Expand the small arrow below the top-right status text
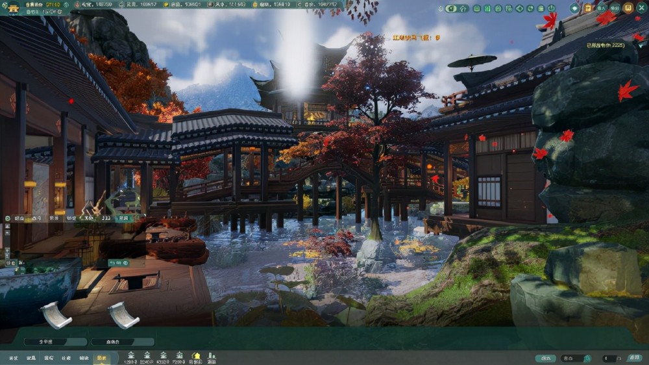Viewport: 649px width, 365px height. [641, 46]
